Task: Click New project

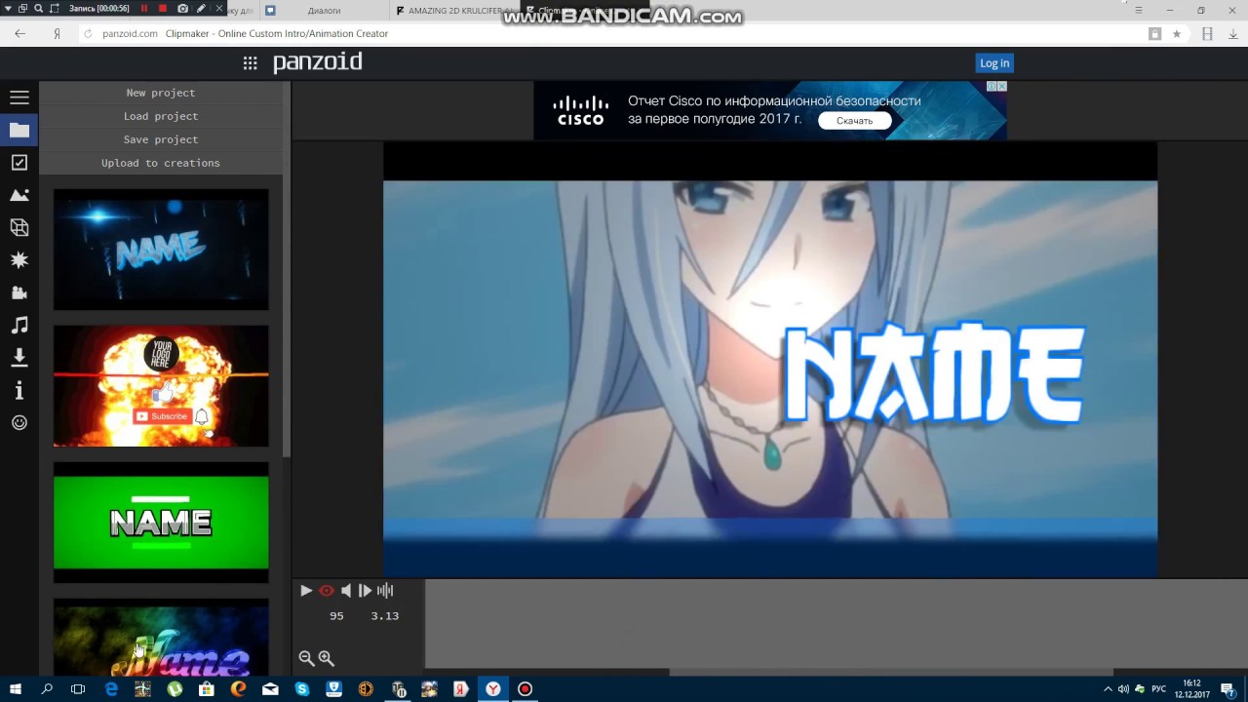Action: (x=161, y=93)
